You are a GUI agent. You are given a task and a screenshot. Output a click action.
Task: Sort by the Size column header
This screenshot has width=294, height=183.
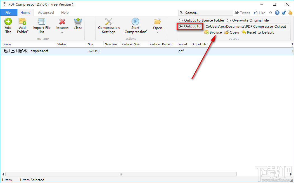click(95, 44)
